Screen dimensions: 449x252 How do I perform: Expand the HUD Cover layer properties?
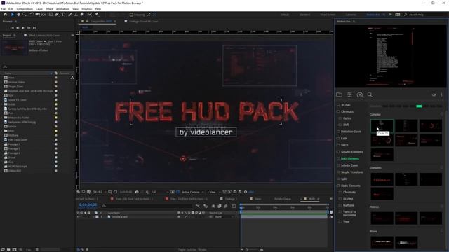[x=93, y=217]
